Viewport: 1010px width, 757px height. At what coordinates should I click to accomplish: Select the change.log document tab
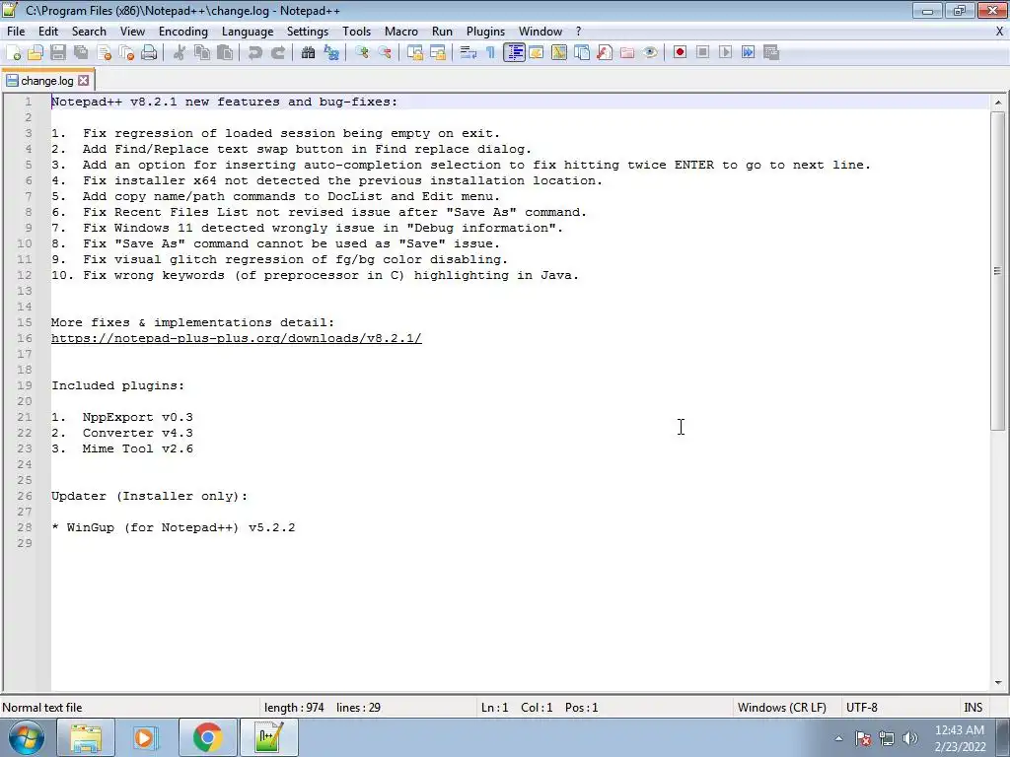click(x=47, y=81)
